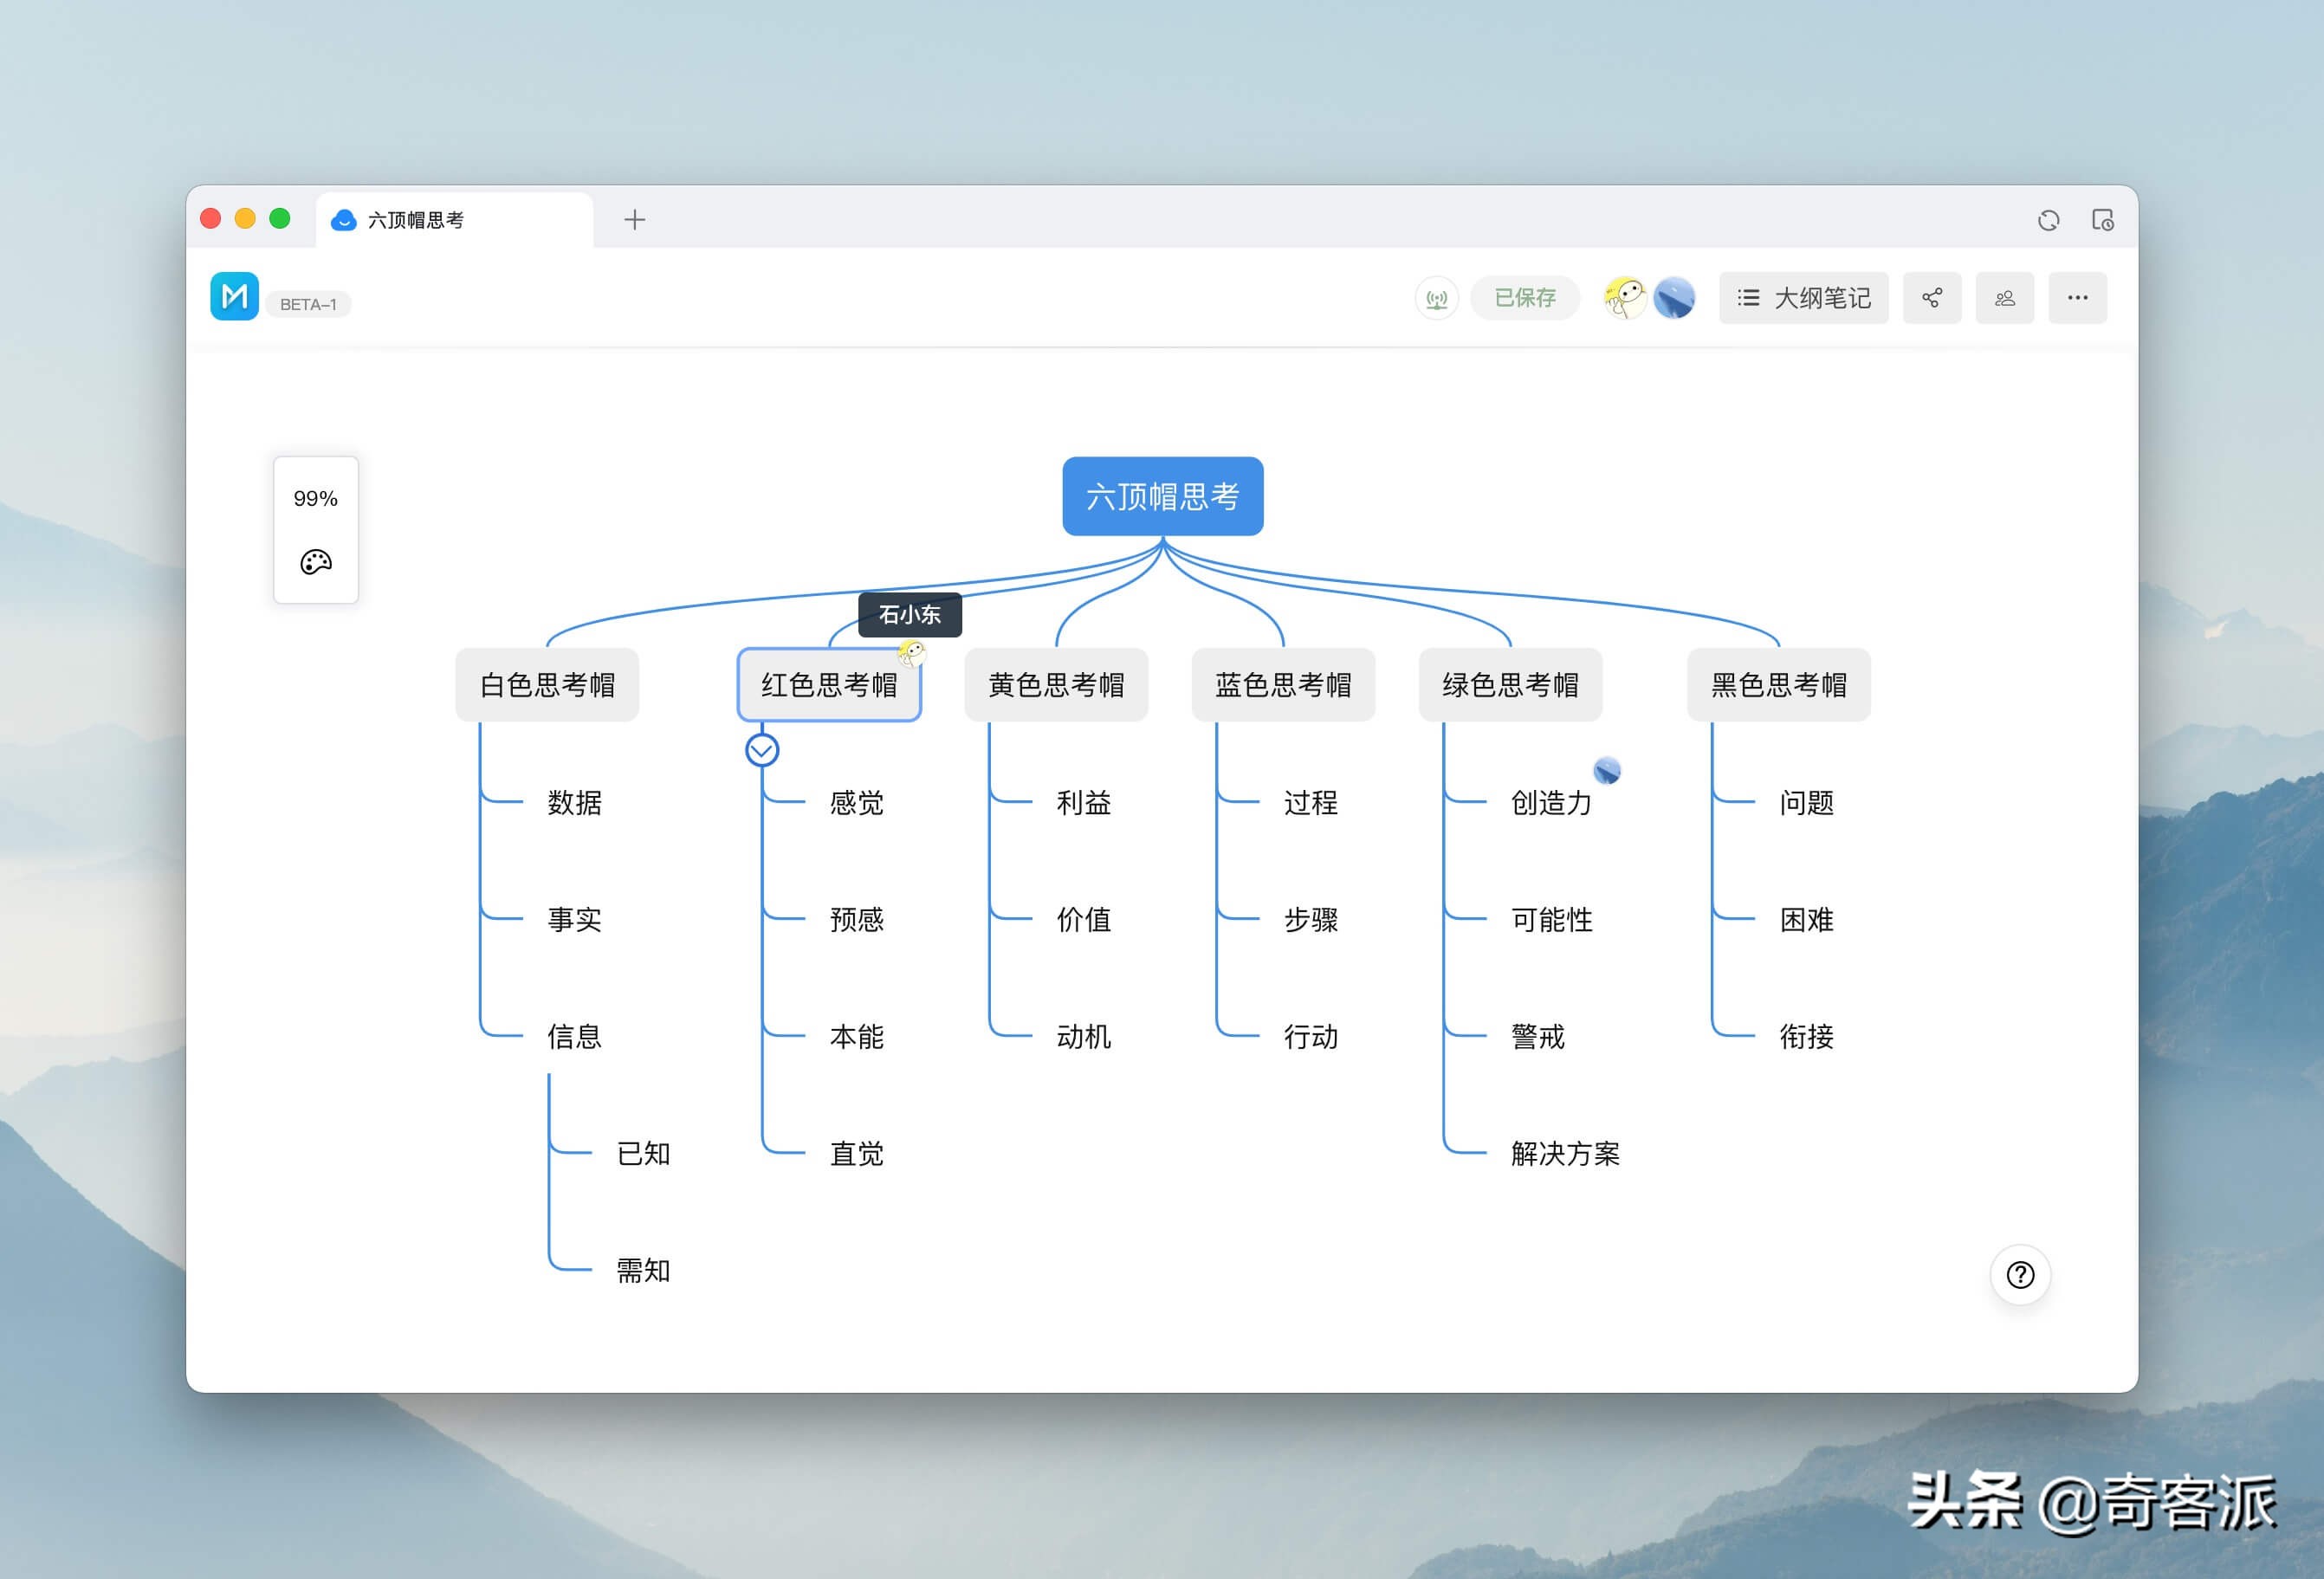
Task: Click the 99% zoom level
Action: coord(315,498)
